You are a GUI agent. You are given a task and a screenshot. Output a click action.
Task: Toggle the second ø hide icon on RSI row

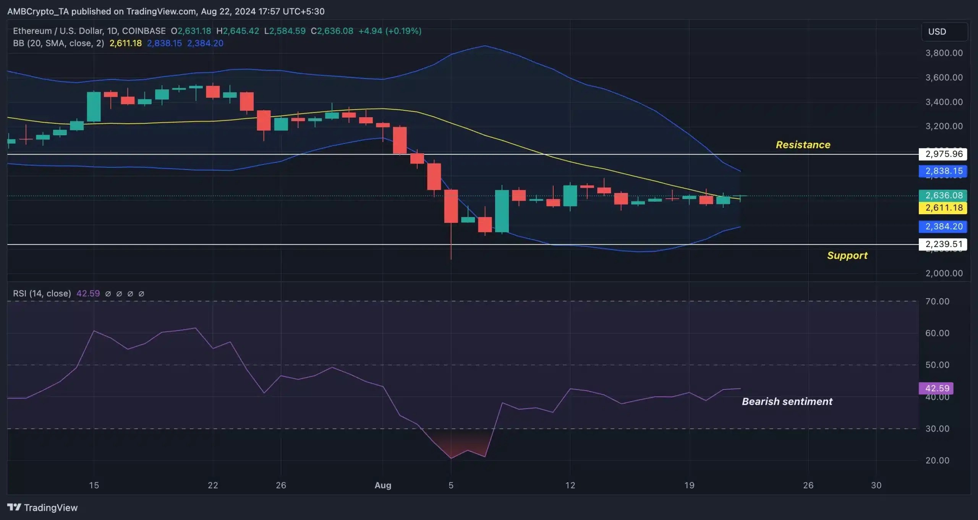(120, 294)
